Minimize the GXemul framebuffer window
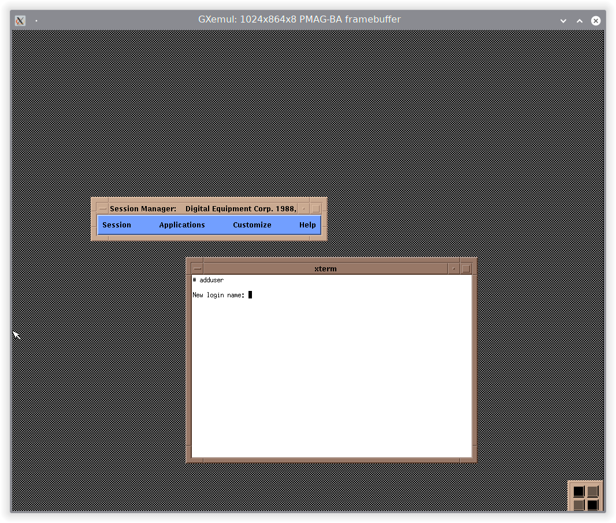Image resolution: width=616 pixels, height=523 pixels. point(563,21)
